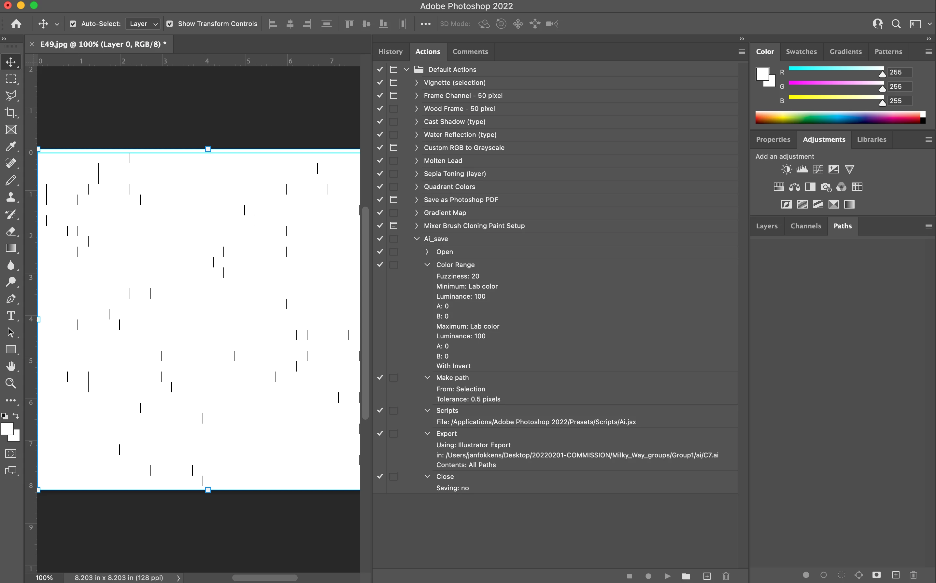
Task: Select the Zoom tool in toolbar
Action: coord(11,383)
